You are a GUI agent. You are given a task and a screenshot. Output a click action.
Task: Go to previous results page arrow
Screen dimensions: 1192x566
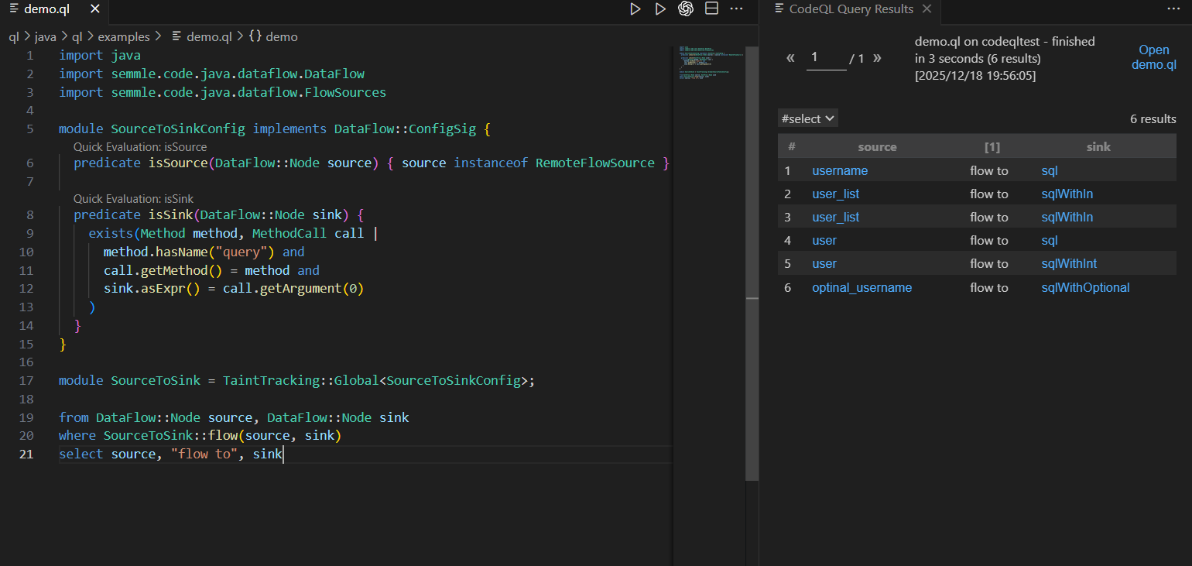pyautogui.click(x=790, y=58)
